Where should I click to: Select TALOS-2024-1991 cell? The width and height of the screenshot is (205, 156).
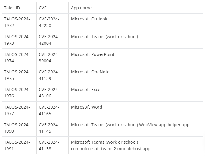coord(17,145)
